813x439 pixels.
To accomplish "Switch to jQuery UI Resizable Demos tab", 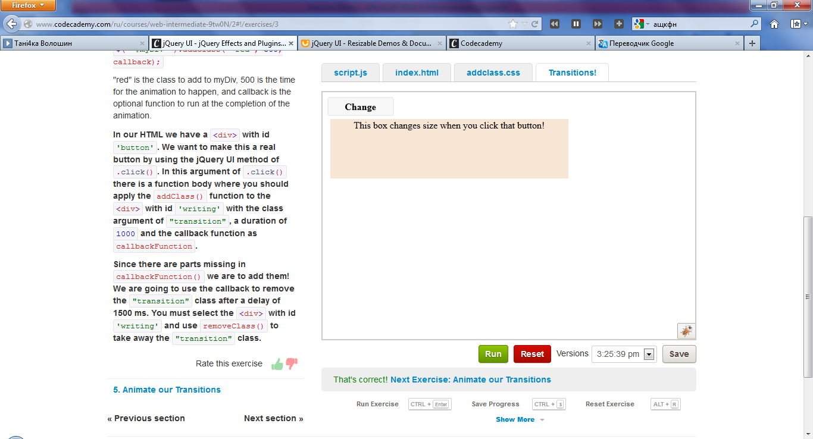I will point(371,43).
